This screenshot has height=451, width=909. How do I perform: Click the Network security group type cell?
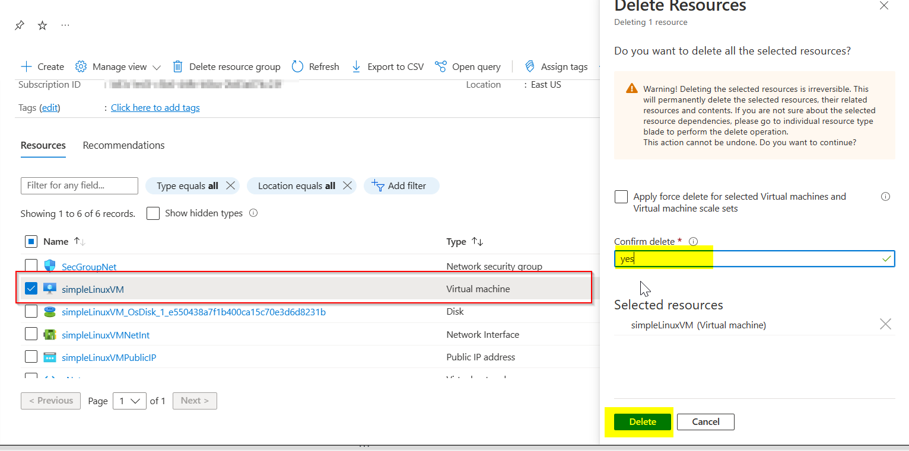click(494, 267)
